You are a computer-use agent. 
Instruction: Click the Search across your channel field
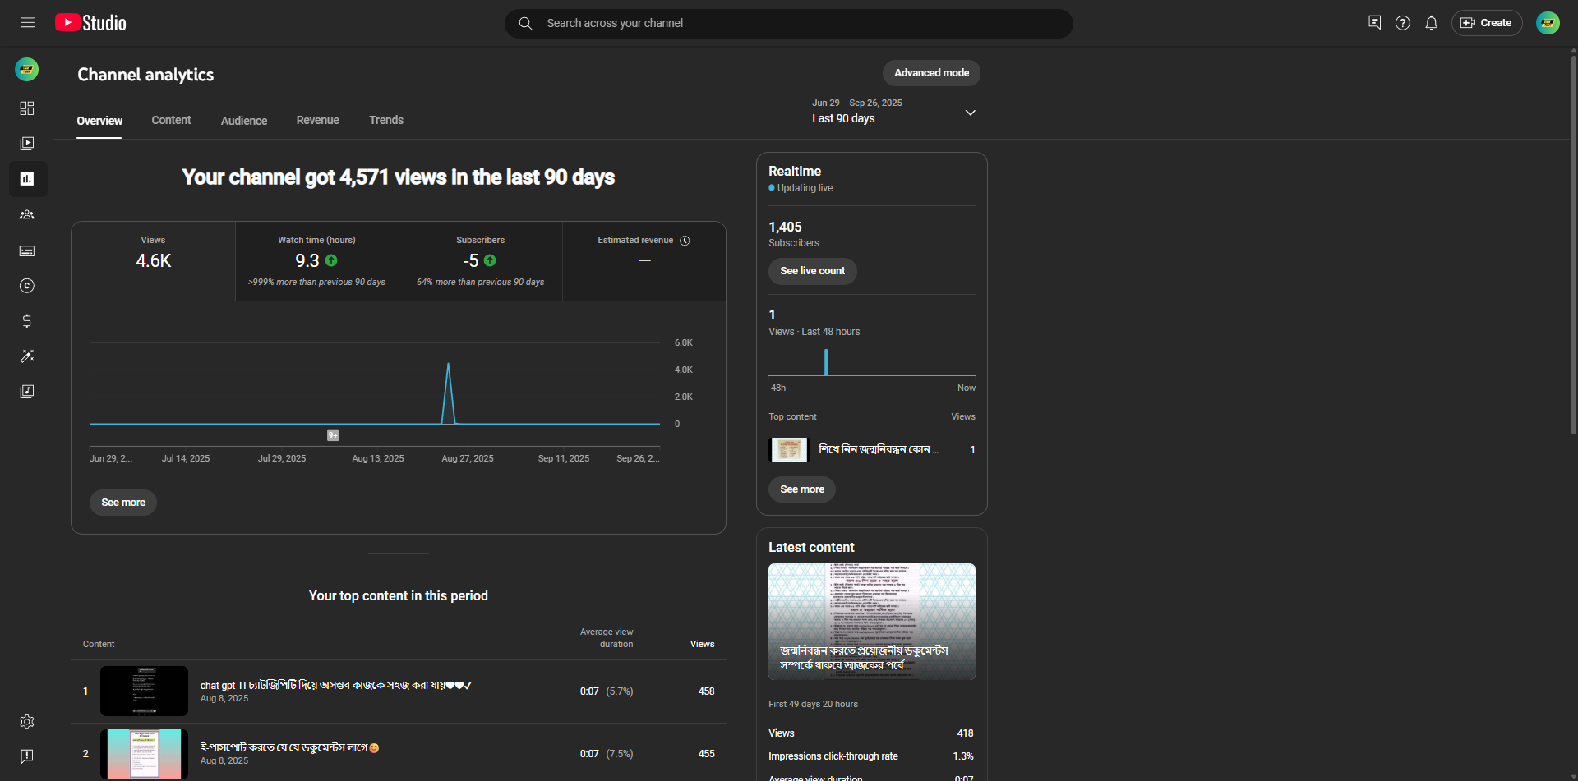point(789,23)
